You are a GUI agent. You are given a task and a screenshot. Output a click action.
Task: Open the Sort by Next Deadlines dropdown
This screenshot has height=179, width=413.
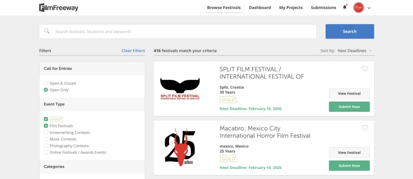pyautogui.click(x=355, y=51)
